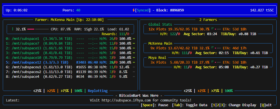Click the [1|2|3]: Change Display option
The image size is (280, 109).
coord(234,105)
